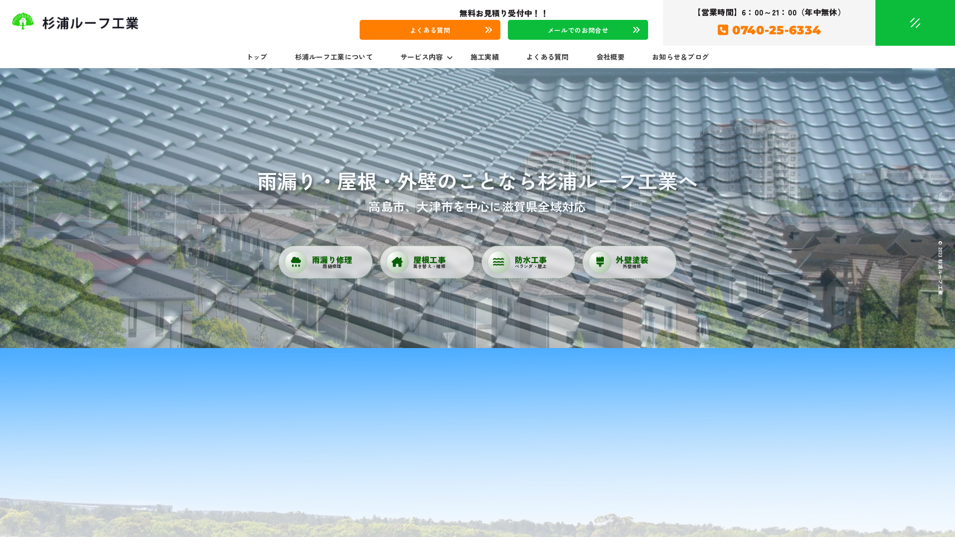The width and height of the screenshot is (955, 537).
Task: Click the 0740-25-6334 phone number link
Action: [x=776, y=30]
